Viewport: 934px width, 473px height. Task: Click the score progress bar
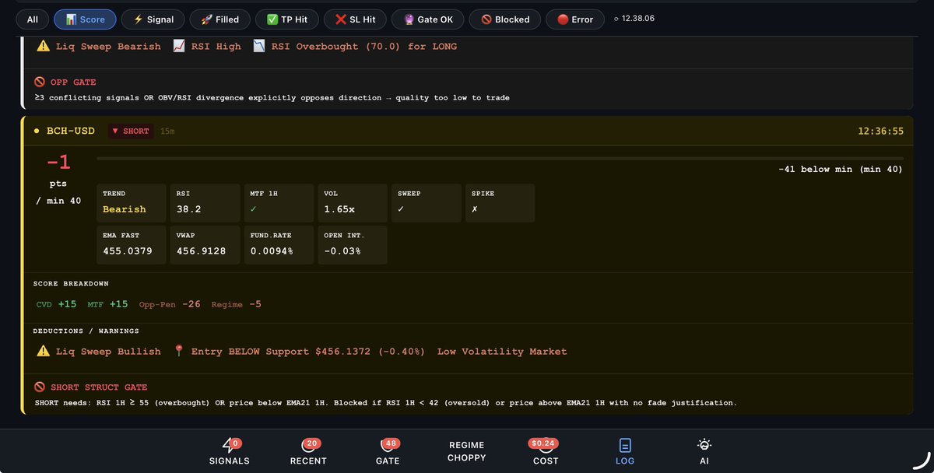500,158
